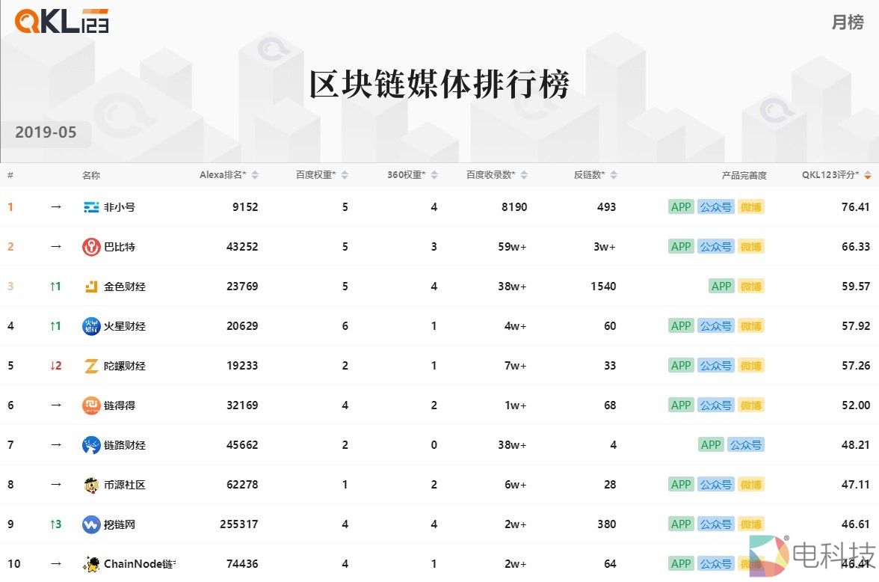Click the 金色财经 logo icon
The width and height of the screenshot is (879, 582).
(x=91, y=287)
